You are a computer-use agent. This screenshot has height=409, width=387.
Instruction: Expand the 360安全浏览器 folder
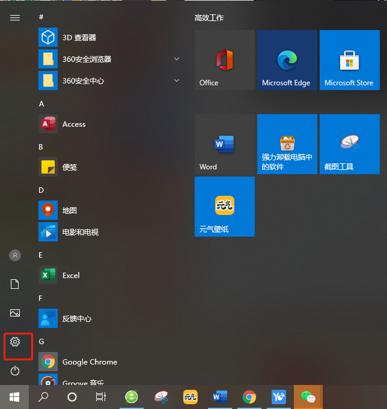(x=177, y=59)
